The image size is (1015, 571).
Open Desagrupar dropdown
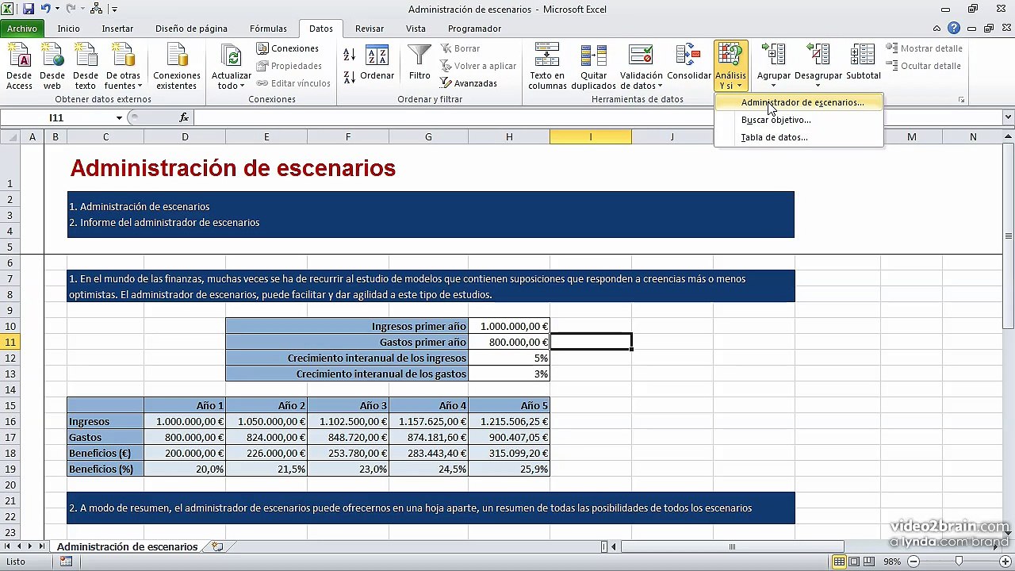pyautogui.click(x=818, y=67)
